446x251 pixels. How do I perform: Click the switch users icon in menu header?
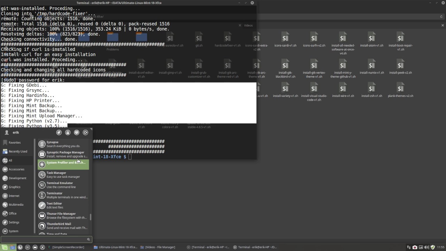pyautogui.click(x=77, y=132)
